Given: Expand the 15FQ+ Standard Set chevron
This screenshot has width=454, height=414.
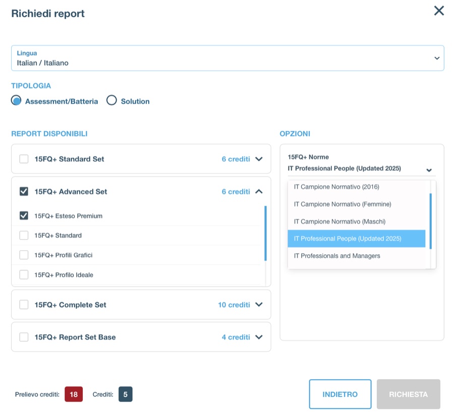Looking at the screenshot, I should coord(259,159).
